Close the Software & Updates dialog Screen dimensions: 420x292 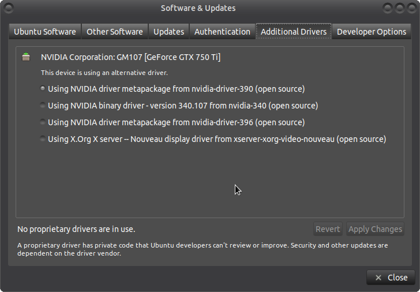391,277
